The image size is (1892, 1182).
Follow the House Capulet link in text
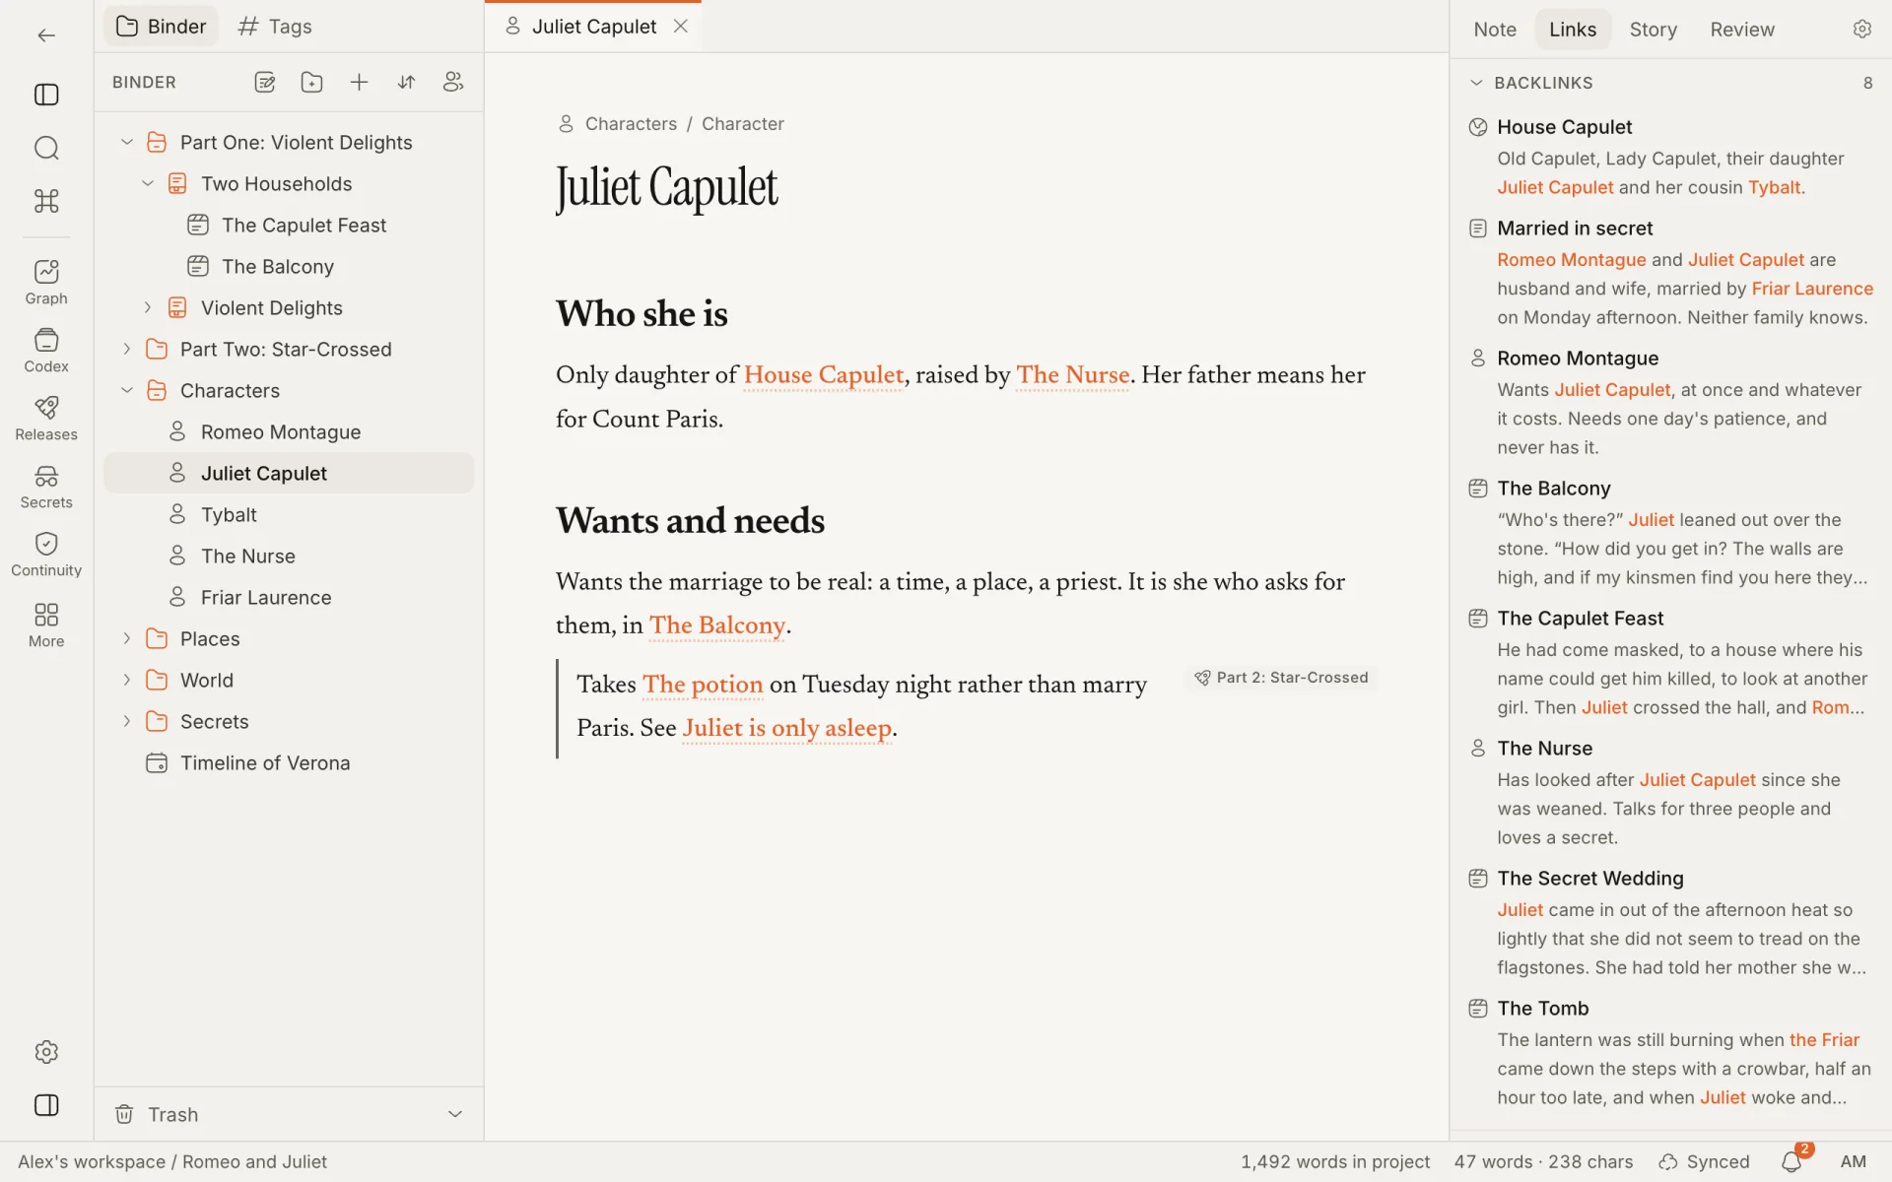point(823,375)
